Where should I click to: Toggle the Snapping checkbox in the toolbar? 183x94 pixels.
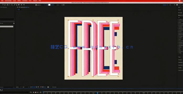pos(36,5)
